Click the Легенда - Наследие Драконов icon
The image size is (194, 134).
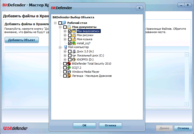click(69, 76)
